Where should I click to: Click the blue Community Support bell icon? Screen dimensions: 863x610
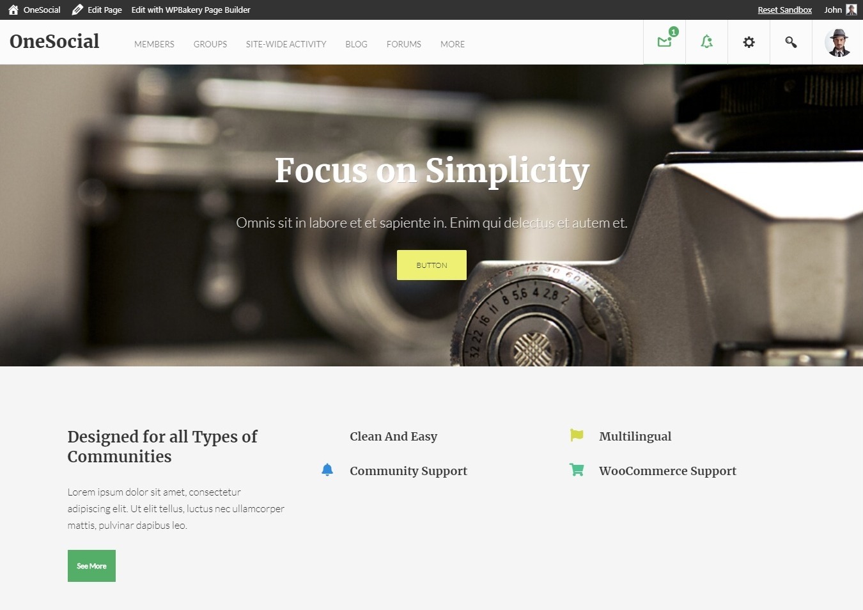[327, 470]
